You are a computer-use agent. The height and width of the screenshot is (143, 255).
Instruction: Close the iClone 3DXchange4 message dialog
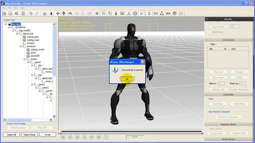[143, 62]
